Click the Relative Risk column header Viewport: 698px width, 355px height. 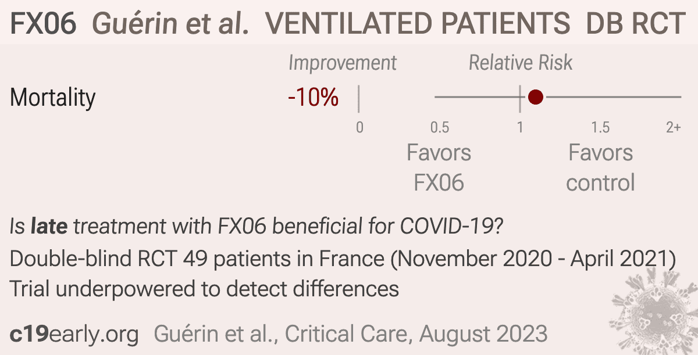pyautogui.click(x=521, y=63)
